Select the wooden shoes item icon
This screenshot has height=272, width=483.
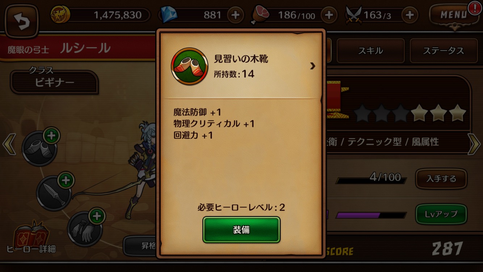pos(189,66)
